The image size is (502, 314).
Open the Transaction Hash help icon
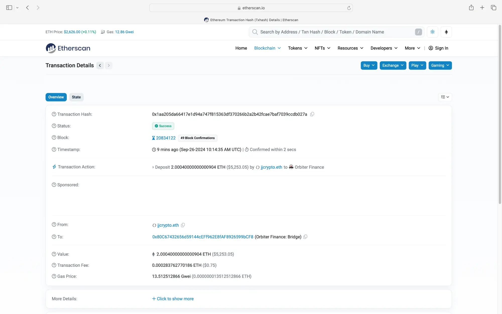[x=54, y=114]
